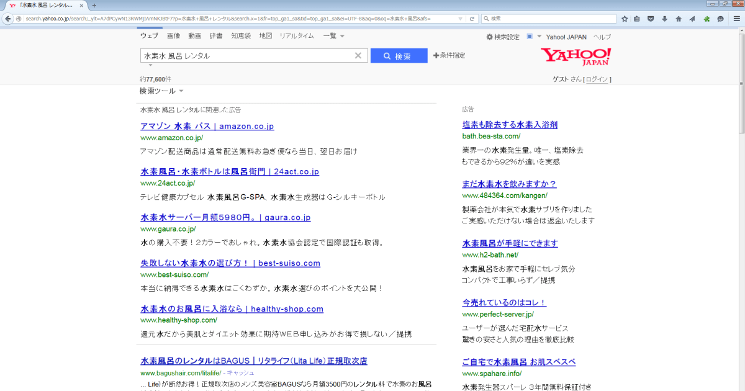Bookmark this page with the star icon
Image resolution: width=745 pixels, height=391 pixels.
tap(625, 19)
